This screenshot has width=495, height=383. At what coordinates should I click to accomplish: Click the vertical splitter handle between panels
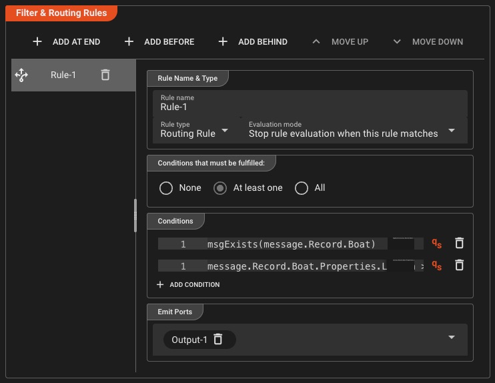tap(135, 216)
